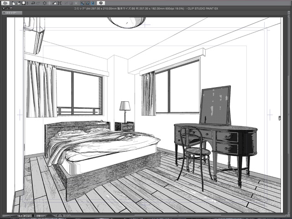Open CLIP STUDIO Paint support question-mark icon
The width and height of the screenshot is (292, 219).
tap(101, 3)
